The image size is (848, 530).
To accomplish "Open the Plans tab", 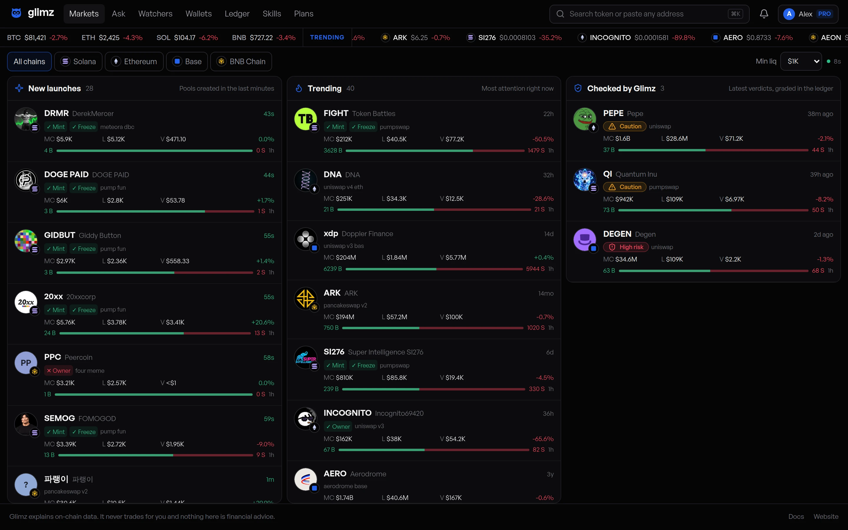I will click(x=304, y=14).
